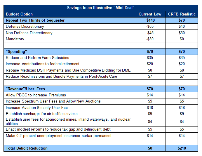Select the 'CRFB Realistic' column header
This screenshot has width=202, height=156.
182,14
